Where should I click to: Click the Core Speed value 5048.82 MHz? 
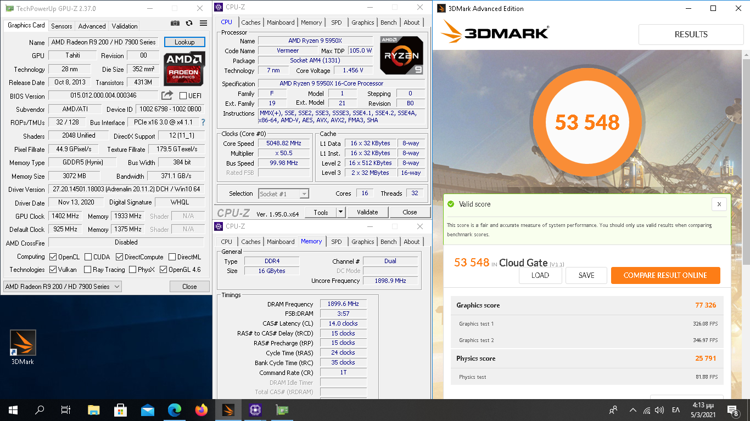click(x=284, y=144)
